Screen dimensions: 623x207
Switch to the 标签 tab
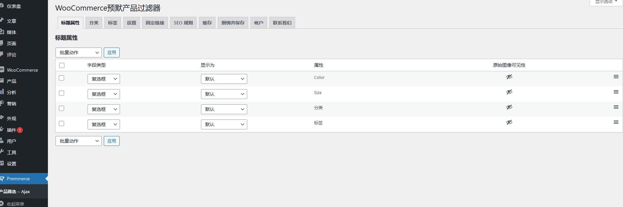click(113, 23)
